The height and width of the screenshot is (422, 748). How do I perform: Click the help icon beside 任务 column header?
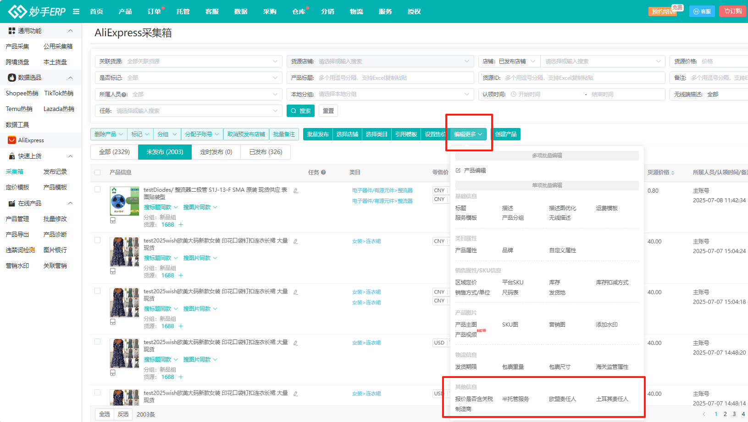pyautogui.click(x=323, y=172)
